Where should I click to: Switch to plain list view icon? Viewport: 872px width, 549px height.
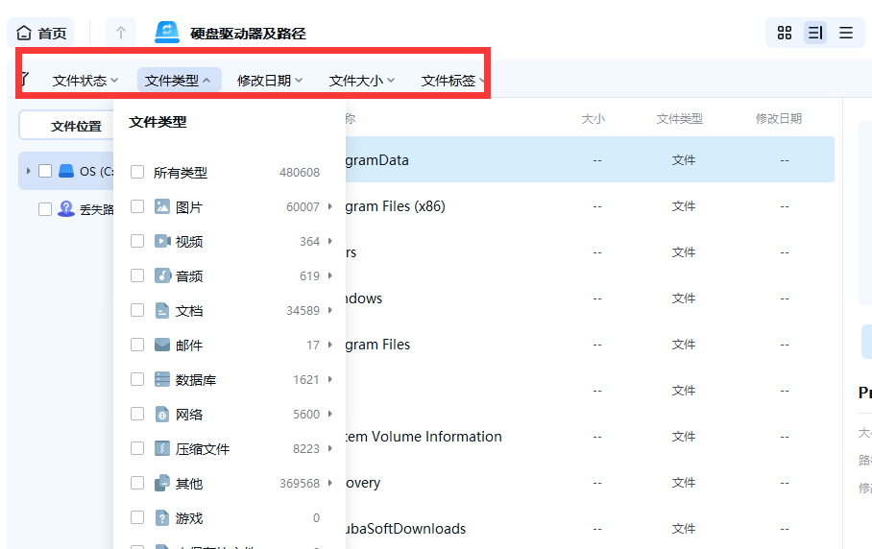[846, 33]
